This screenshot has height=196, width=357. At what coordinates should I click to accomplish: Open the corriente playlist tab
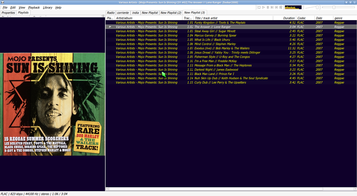[x=123, y=13]
